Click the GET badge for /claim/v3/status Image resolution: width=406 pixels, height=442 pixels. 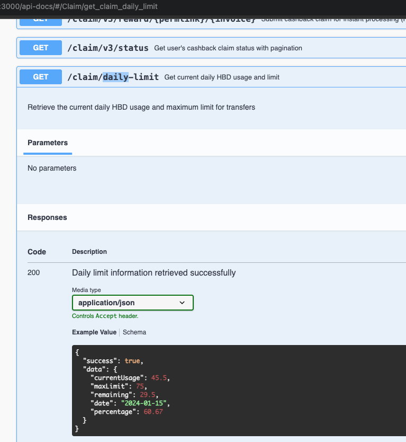pos(41,48)
